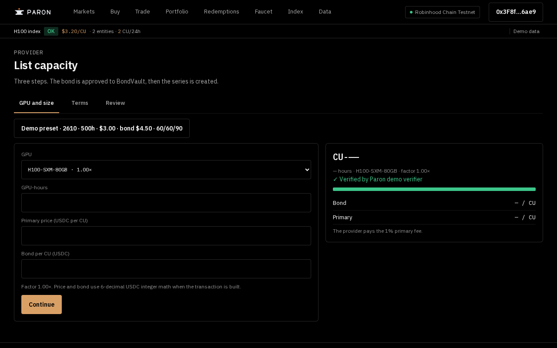
Task: Go to the Buy page
Action: click(x=115, y=12)
